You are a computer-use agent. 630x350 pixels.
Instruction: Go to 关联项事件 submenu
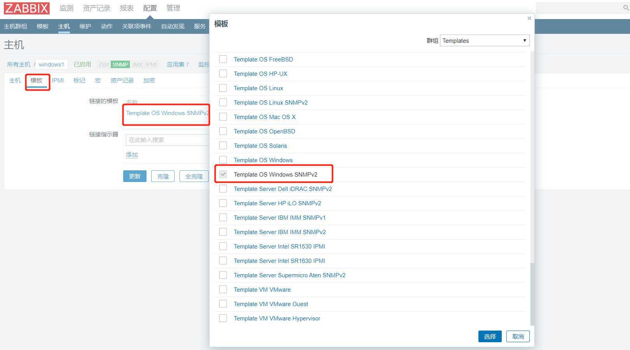pyautogui.click(x=137, y=26)
